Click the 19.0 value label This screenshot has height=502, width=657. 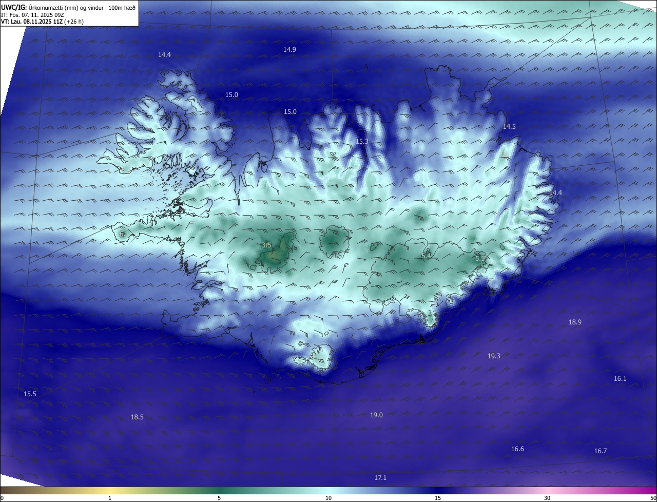(376, 415)
